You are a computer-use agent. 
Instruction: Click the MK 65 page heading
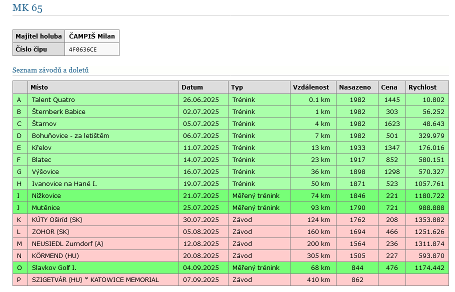click(x=27, y=8)
